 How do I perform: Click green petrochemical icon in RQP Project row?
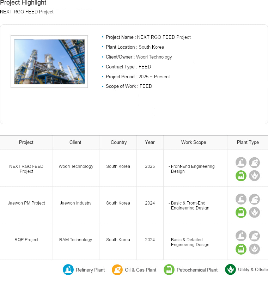pyautogui.click(x=241, y=249)
